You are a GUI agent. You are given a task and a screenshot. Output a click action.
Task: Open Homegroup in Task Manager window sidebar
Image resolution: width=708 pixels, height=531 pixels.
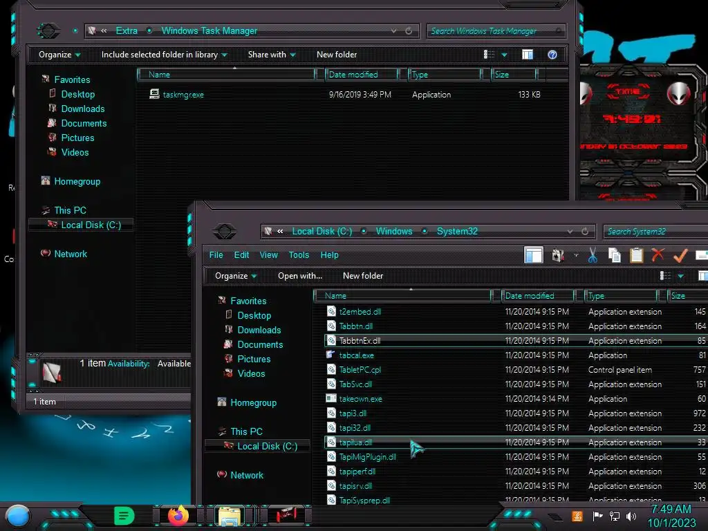77,182
